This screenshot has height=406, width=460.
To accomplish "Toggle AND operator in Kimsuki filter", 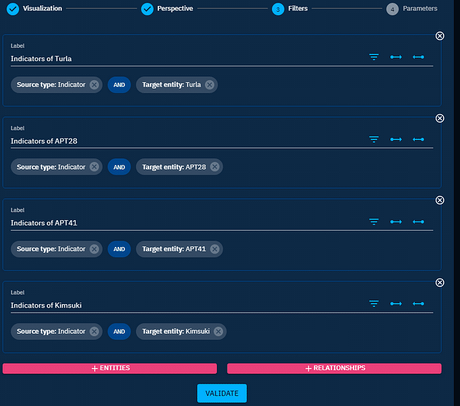I will click(x=119, y=332).
